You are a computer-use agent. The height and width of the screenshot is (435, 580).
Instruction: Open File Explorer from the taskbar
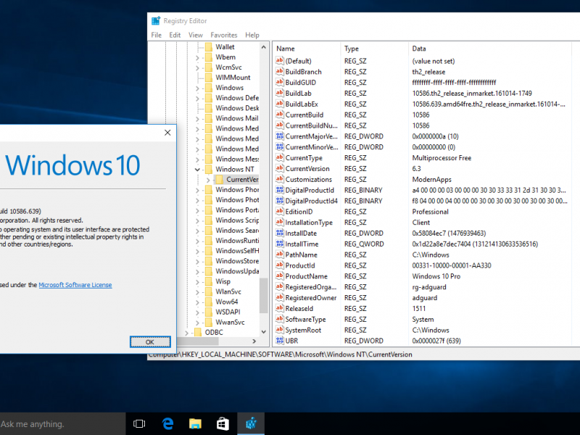pos(195,424)
